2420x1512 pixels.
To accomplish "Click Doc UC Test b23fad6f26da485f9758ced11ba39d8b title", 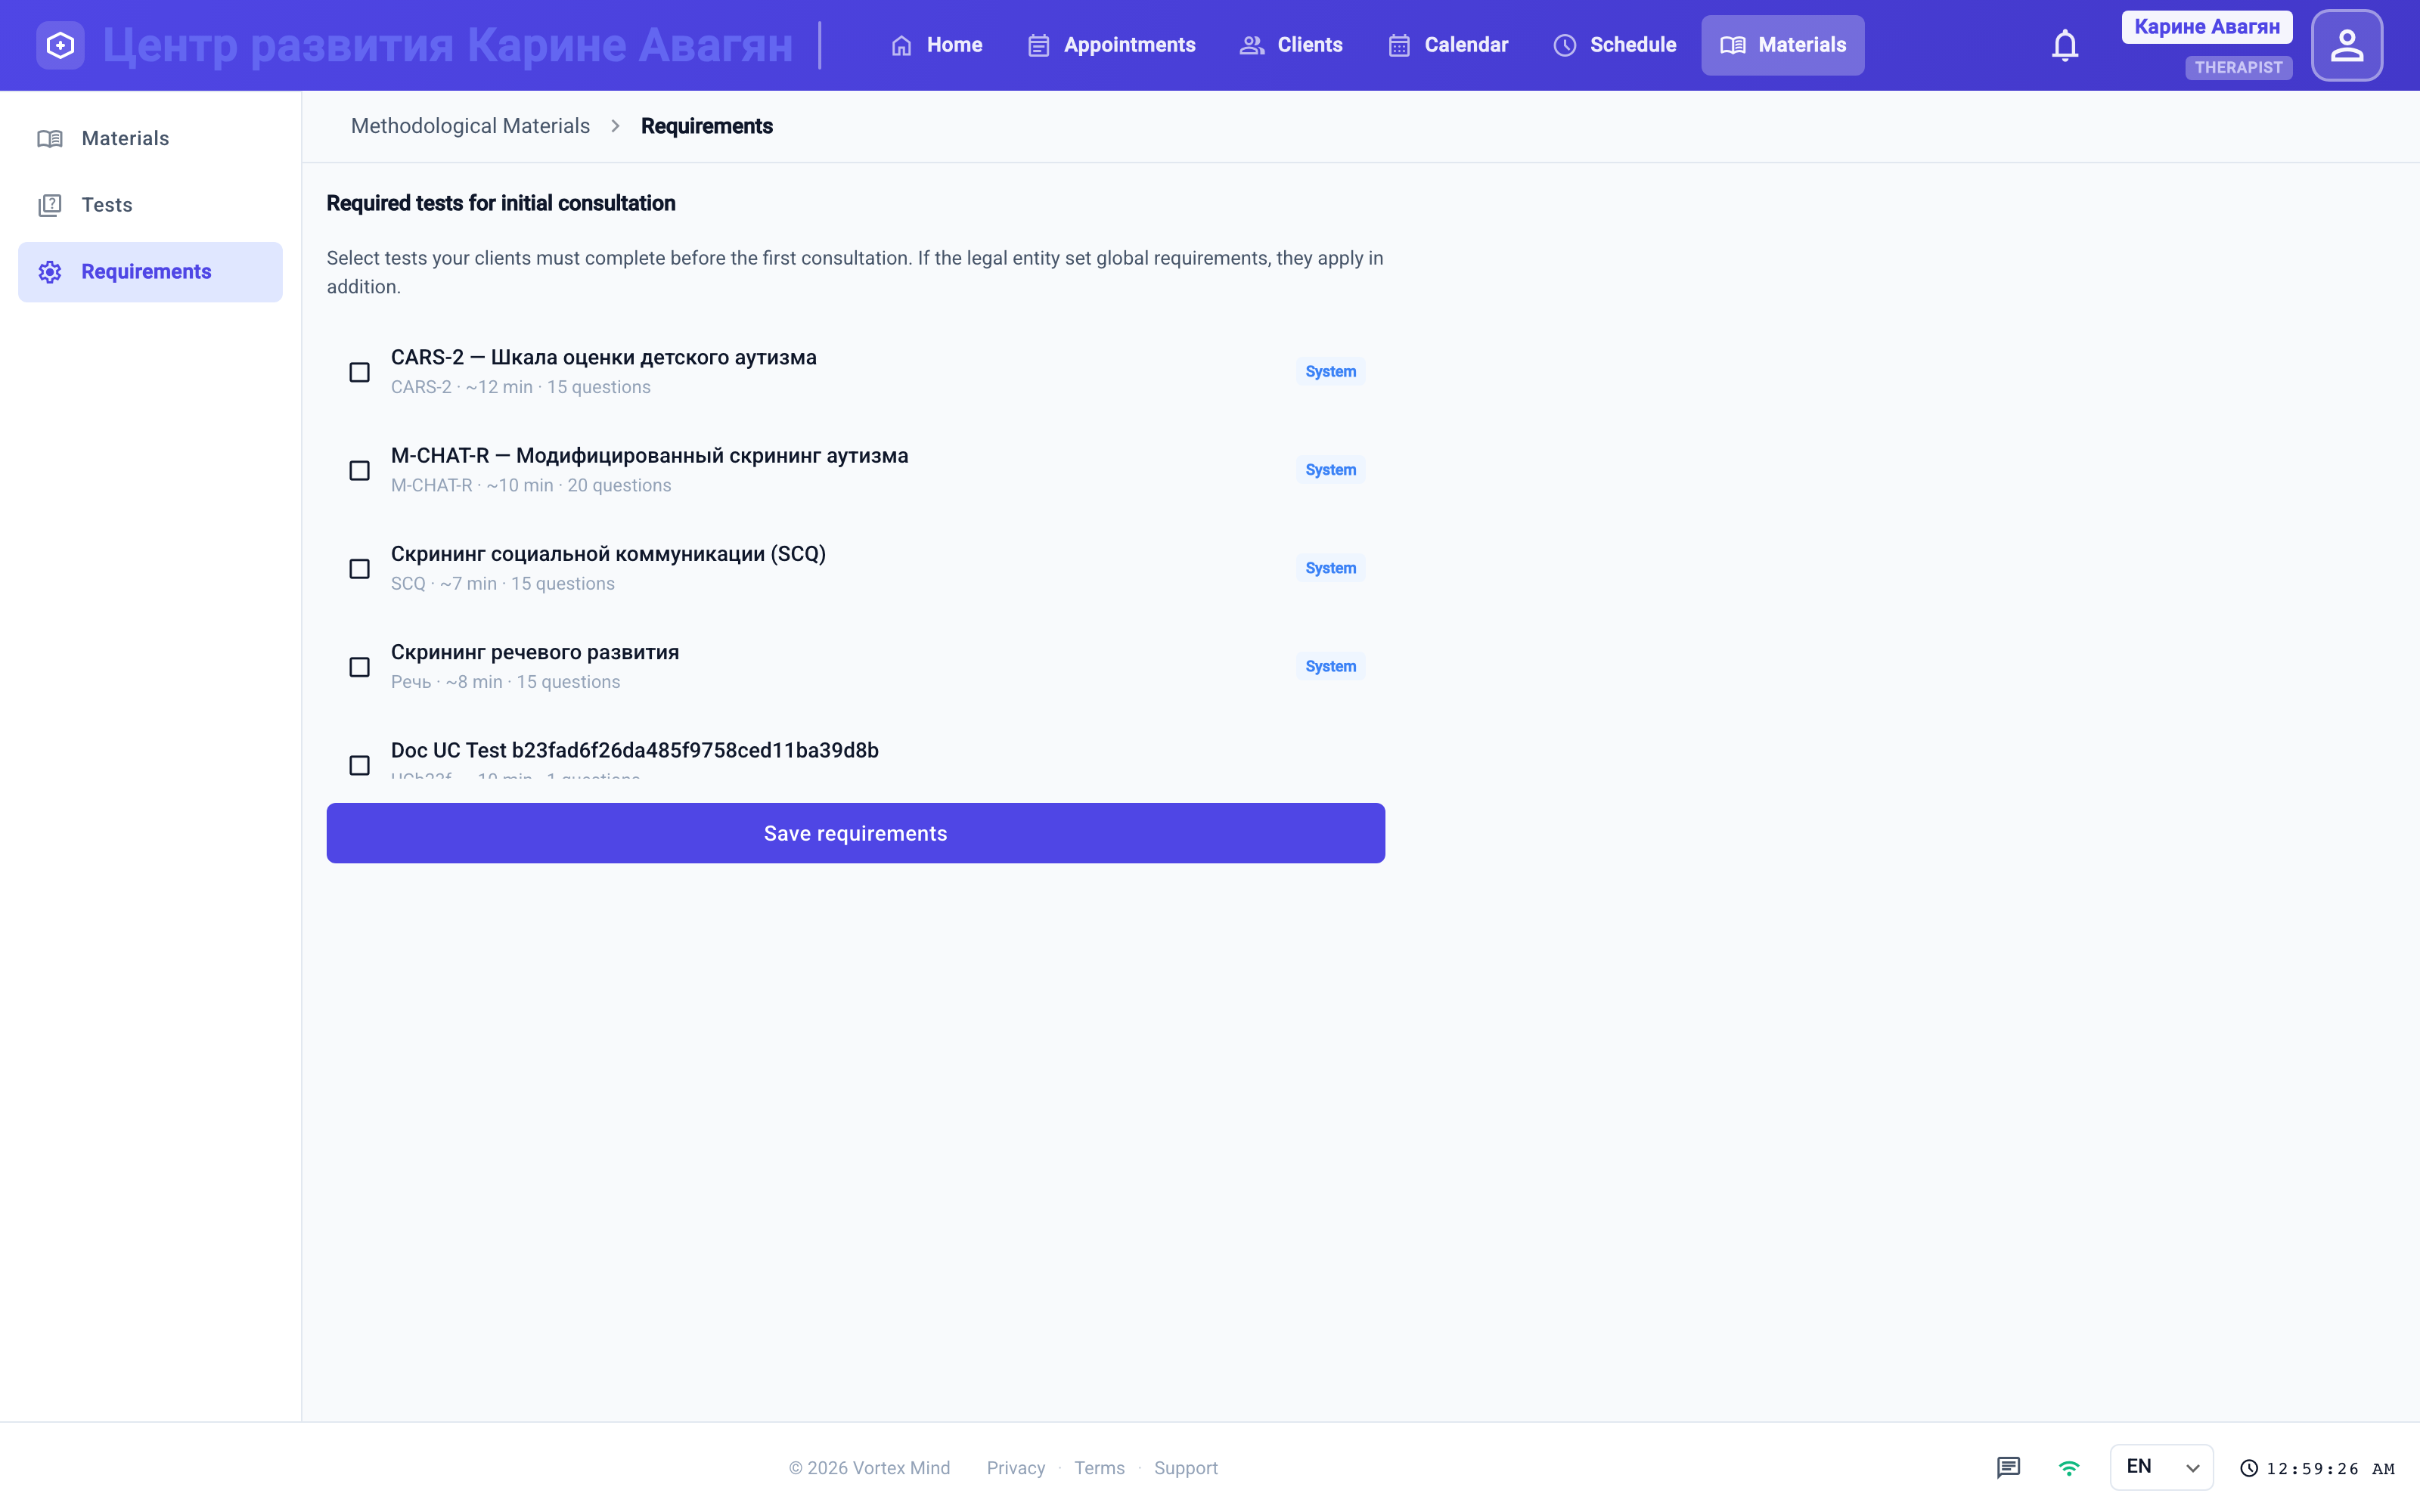I will (634, 750).
